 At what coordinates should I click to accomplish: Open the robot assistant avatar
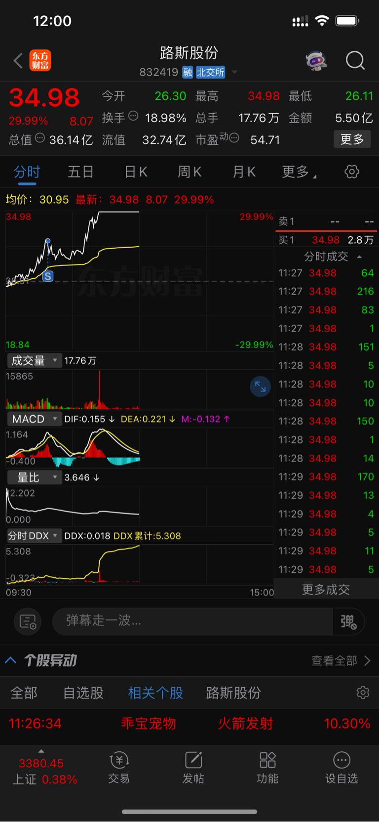[x=316, y=61]
